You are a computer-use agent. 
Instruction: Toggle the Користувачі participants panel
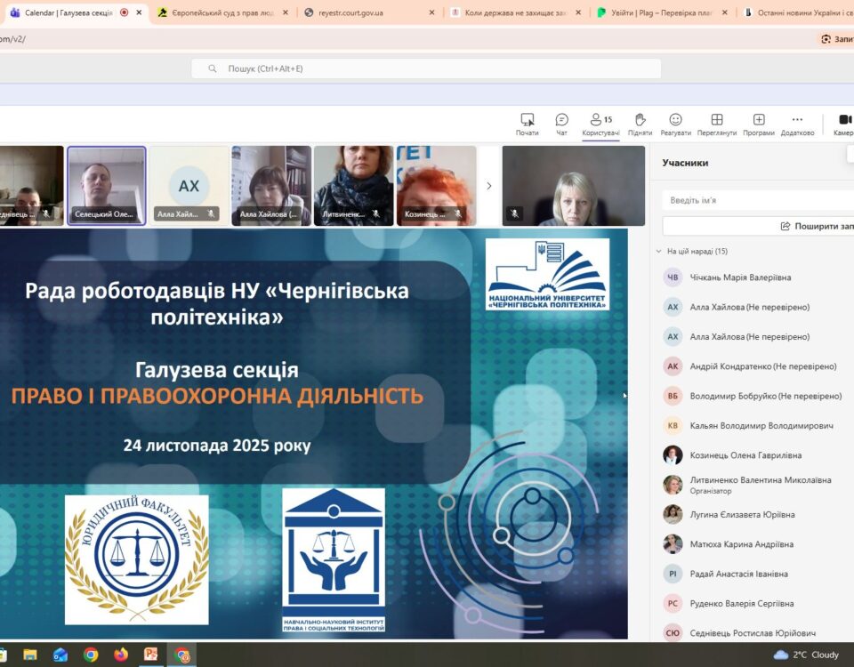coord(600,124)
